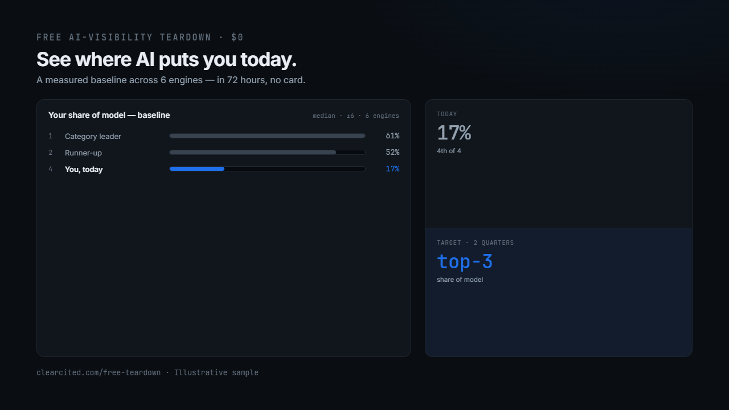Click the FREE AI-VISIBILITY TEARDOWN eyebrow text
This screenshot has height=410, width=729.
coord(140,37)
